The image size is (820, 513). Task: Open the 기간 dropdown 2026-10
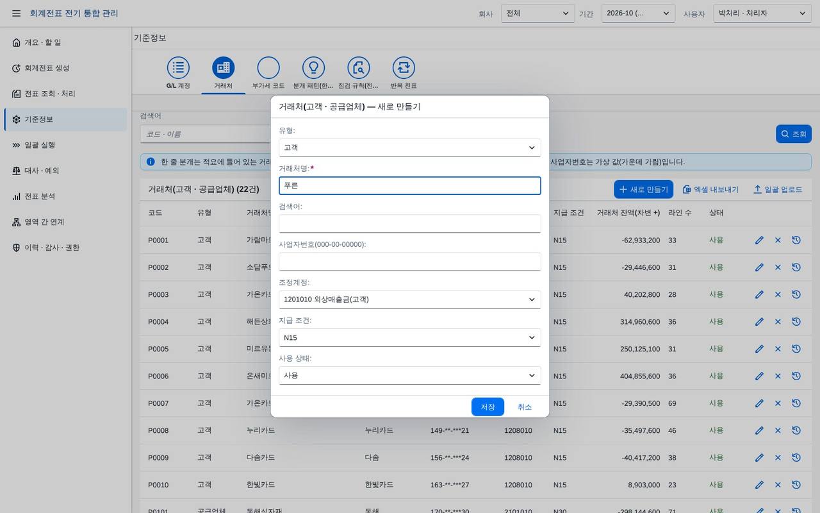pos(638,13)
